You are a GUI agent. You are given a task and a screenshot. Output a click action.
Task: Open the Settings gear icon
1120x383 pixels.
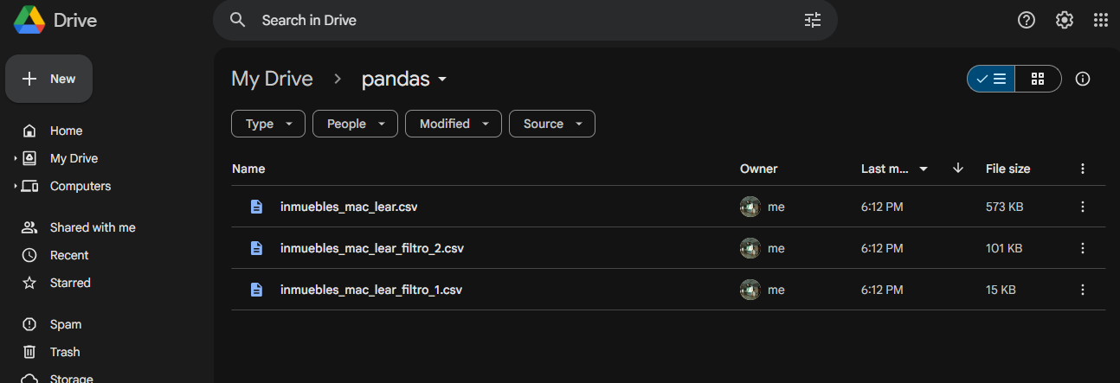tap(1065, 20)
